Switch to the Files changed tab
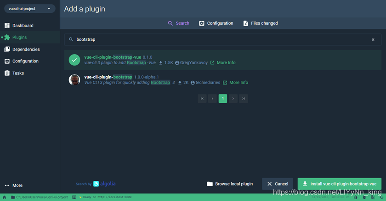This screenshot has width=386, height=201. click(261, 23)
